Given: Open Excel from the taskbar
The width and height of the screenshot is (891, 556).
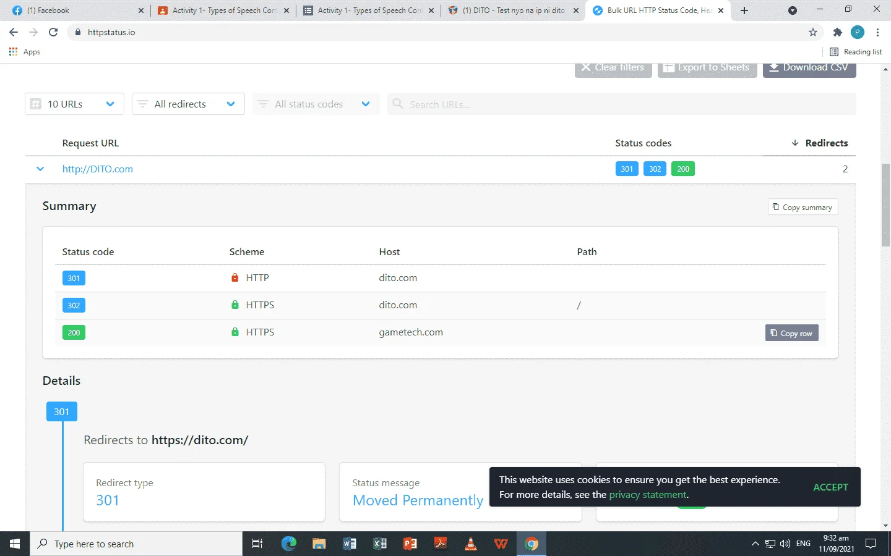Looking at the screenshot, I should coord(380,544).
